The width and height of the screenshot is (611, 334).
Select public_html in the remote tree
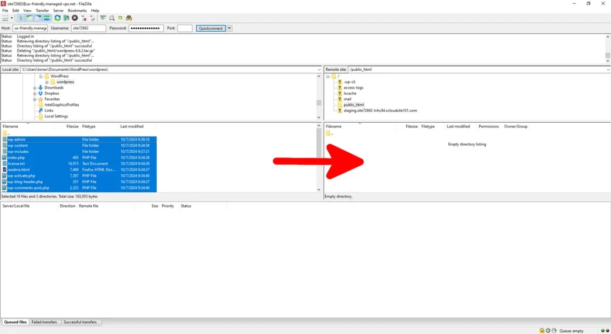354,105
